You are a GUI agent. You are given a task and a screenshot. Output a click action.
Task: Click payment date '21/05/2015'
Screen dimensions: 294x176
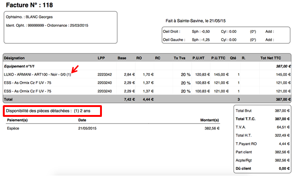pos(87,129)
